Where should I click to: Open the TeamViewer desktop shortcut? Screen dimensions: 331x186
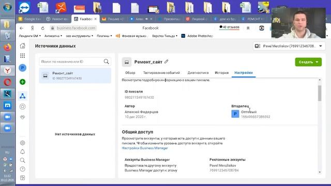pyautogui.click(x=24, y=7)
